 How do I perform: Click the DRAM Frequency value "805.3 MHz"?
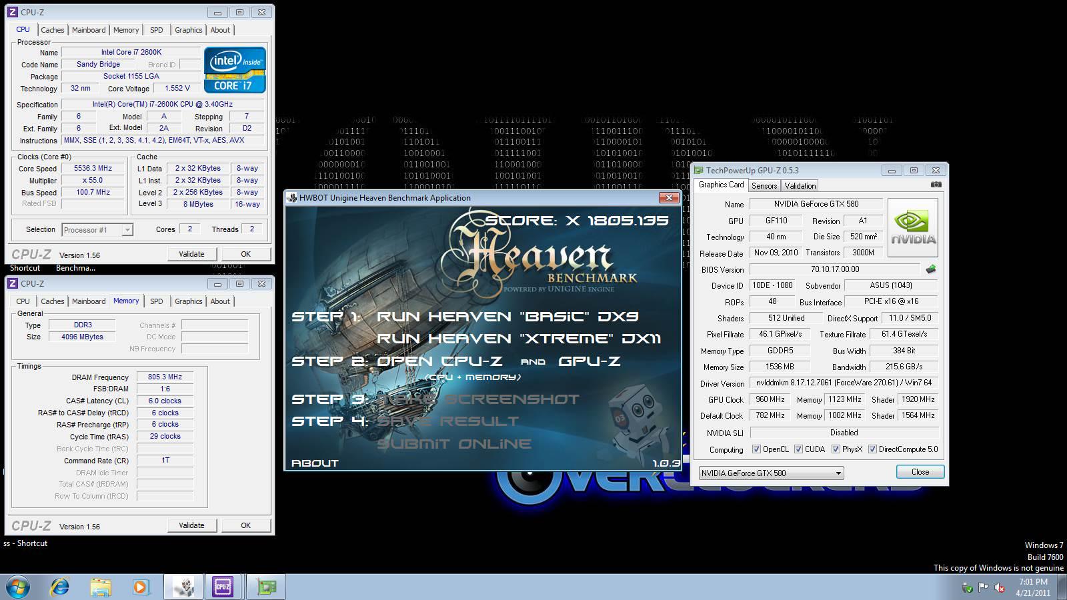tap(165, 377)
